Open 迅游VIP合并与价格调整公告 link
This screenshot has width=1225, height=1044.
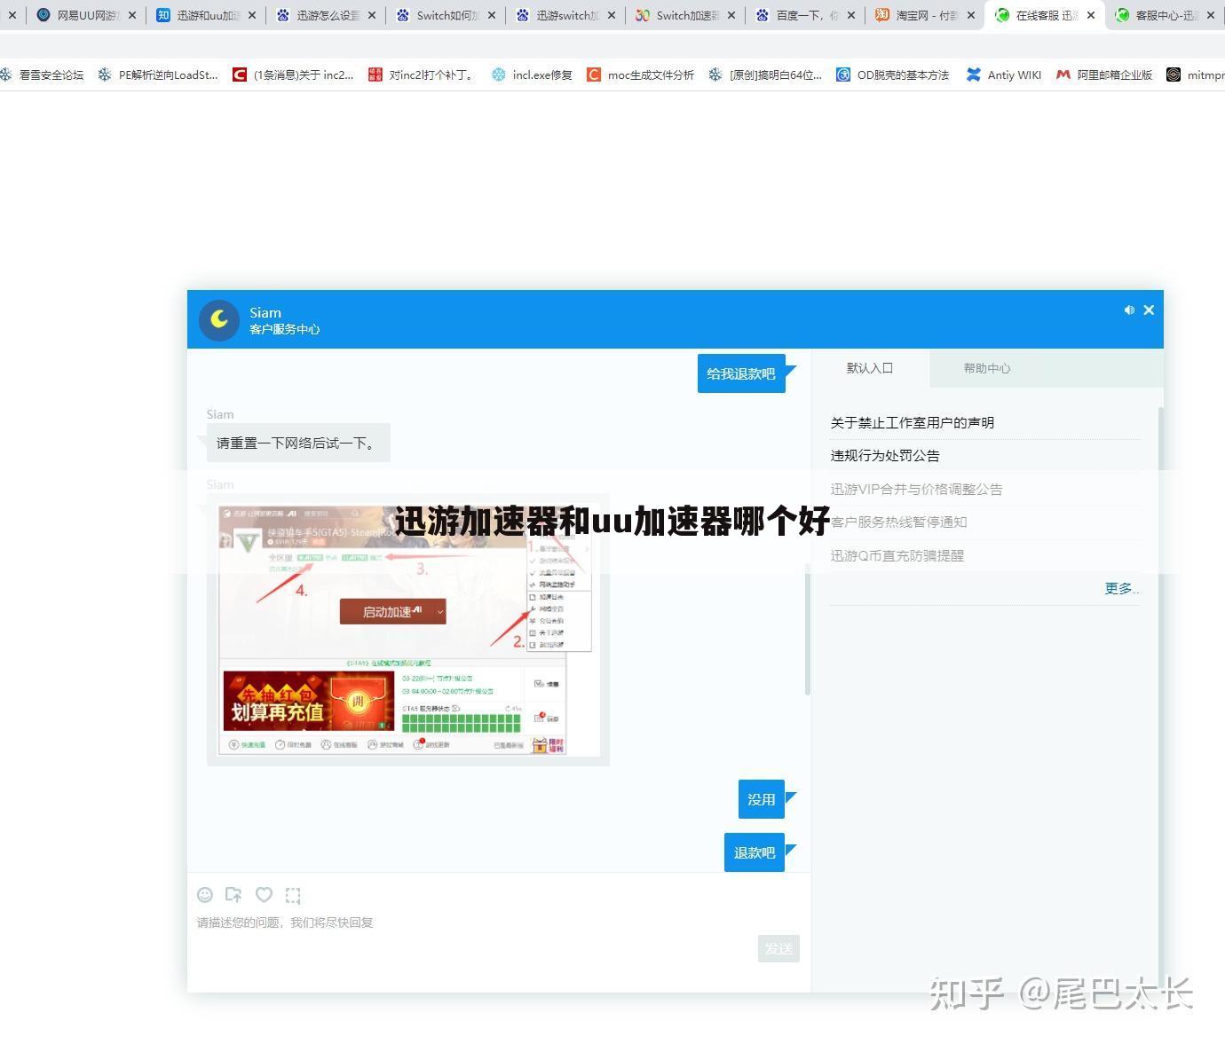pos(917,489)
